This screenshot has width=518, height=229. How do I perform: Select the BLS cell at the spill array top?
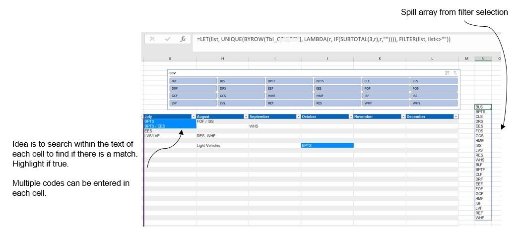(483, 107)
